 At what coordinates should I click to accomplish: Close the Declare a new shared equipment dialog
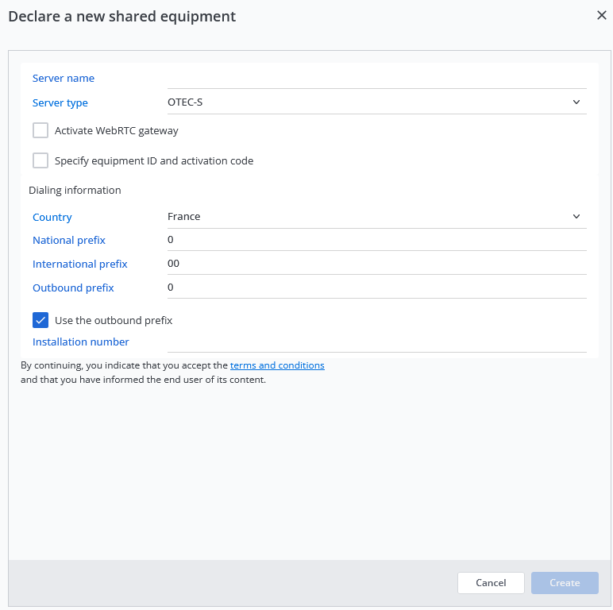pos(602,15)
